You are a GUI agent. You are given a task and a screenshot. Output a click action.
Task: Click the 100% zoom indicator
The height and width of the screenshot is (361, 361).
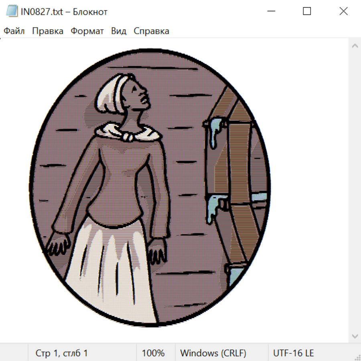(153, 353)
